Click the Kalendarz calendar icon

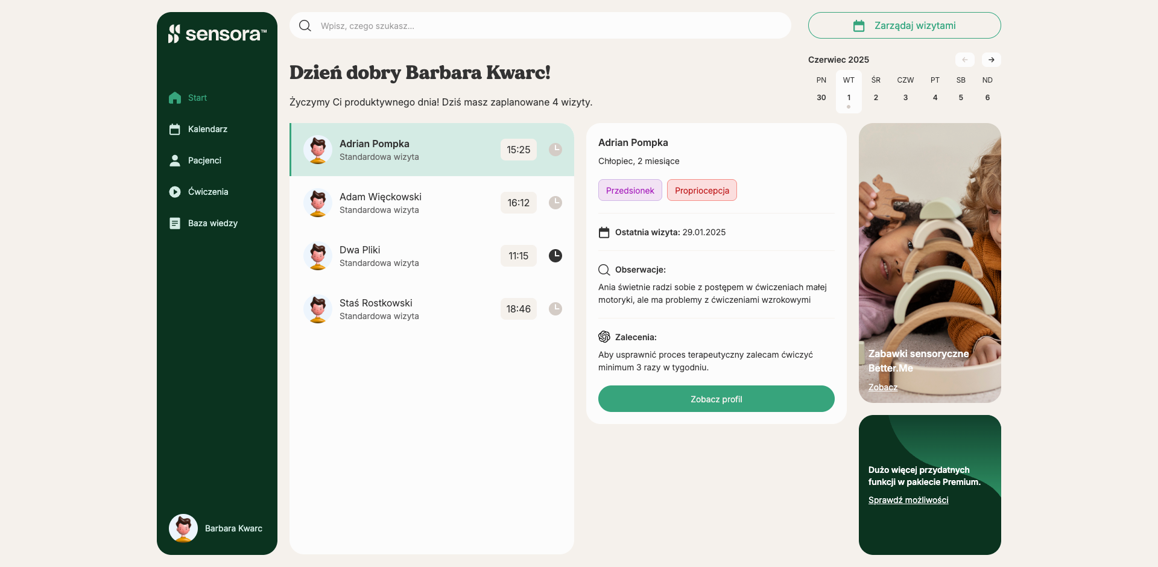pyautogui.click(x=175, y=129)
